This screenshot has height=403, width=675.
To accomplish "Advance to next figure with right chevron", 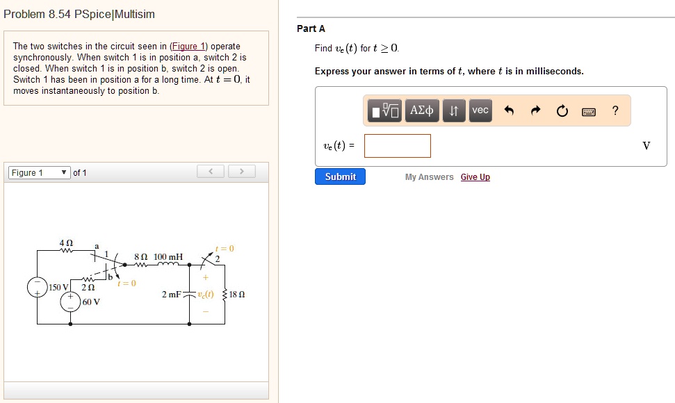I will [x=241, y=171].
